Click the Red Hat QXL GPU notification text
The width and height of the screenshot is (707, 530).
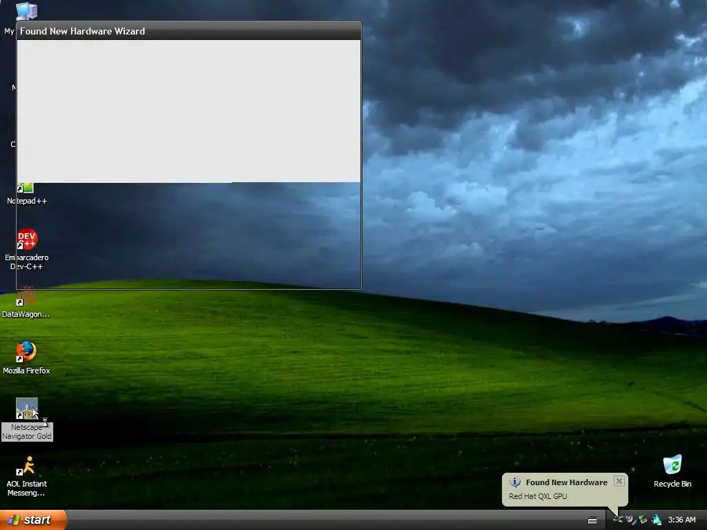[x=538, y=496]
